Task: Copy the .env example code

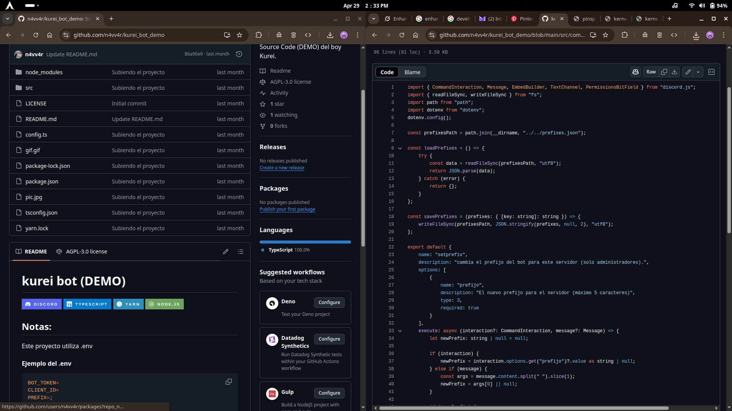Action: 229,382
